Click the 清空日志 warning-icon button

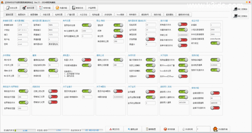click(114, 129)
